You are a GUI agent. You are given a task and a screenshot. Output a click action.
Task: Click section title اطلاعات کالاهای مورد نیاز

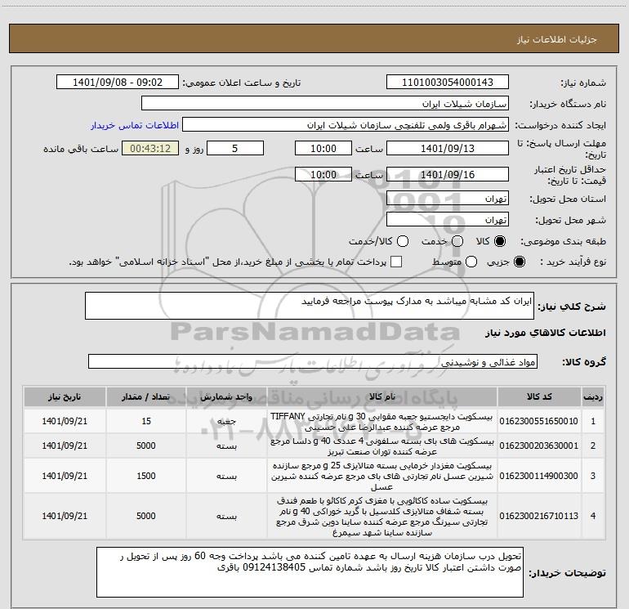click(546, 333)
